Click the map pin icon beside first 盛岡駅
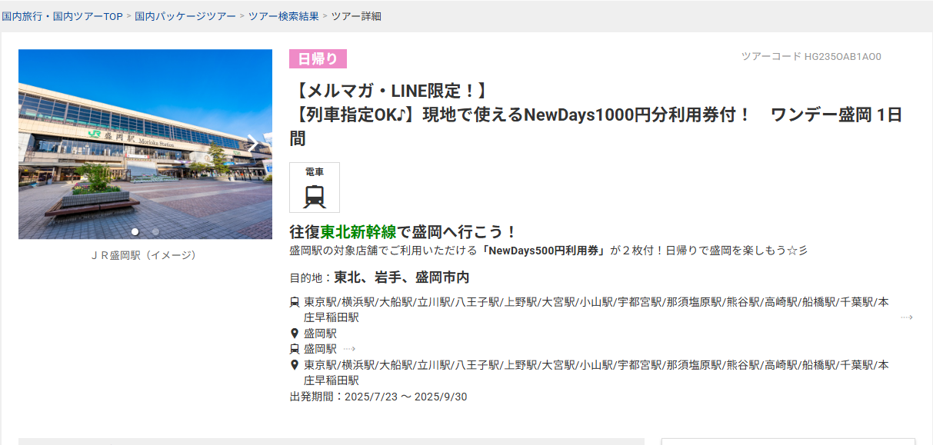 point(295,334)
